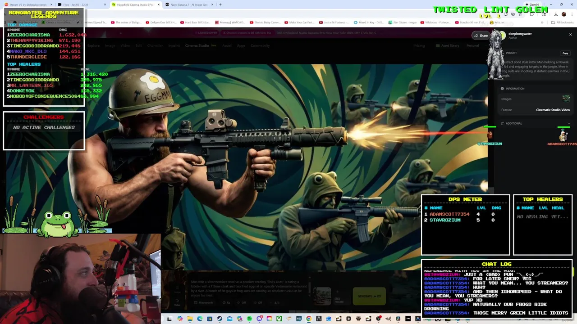Click STAVROZIUM row in DPS Meter
The image size is (577, 324).
(x=465, y=220)
